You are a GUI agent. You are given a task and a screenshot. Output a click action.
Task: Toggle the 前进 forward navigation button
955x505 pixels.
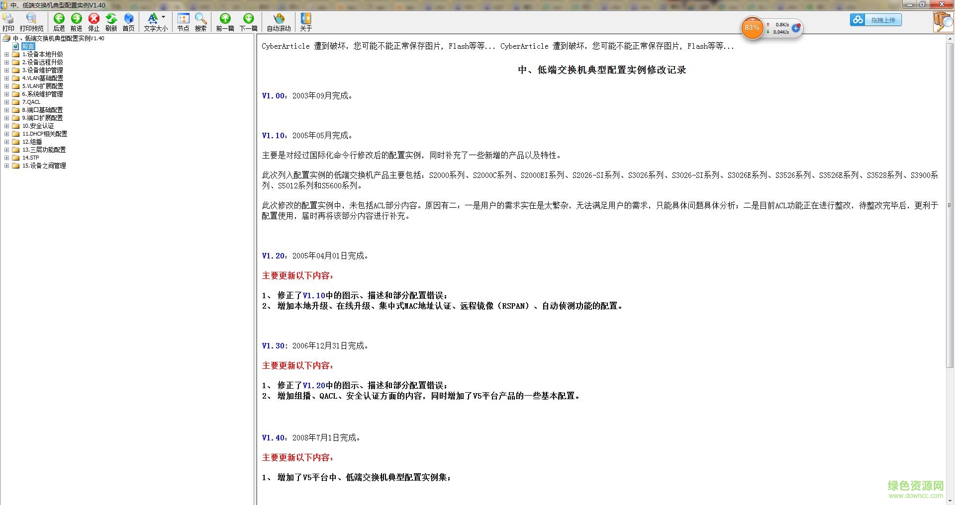(76, 22)
